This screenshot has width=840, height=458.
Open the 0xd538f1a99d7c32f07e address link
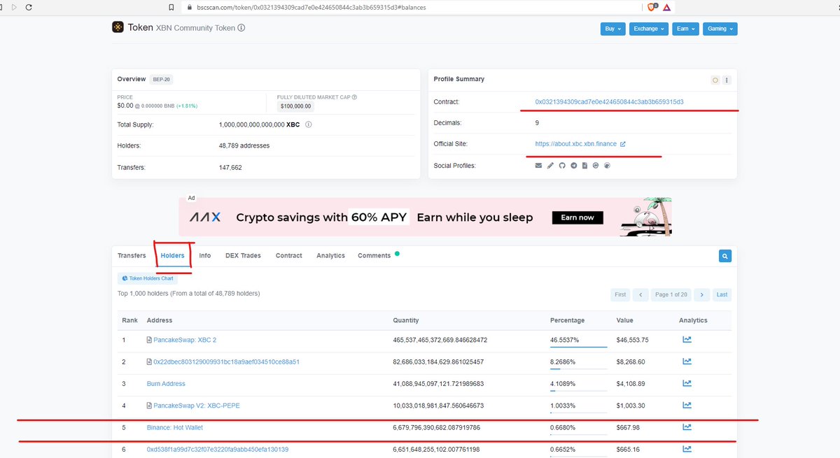click(218, 450)
